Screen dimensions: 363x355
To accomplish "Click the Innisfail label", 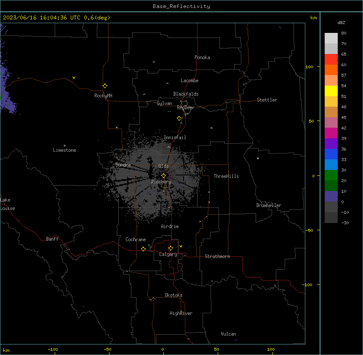I will click(x=175, y=137).
